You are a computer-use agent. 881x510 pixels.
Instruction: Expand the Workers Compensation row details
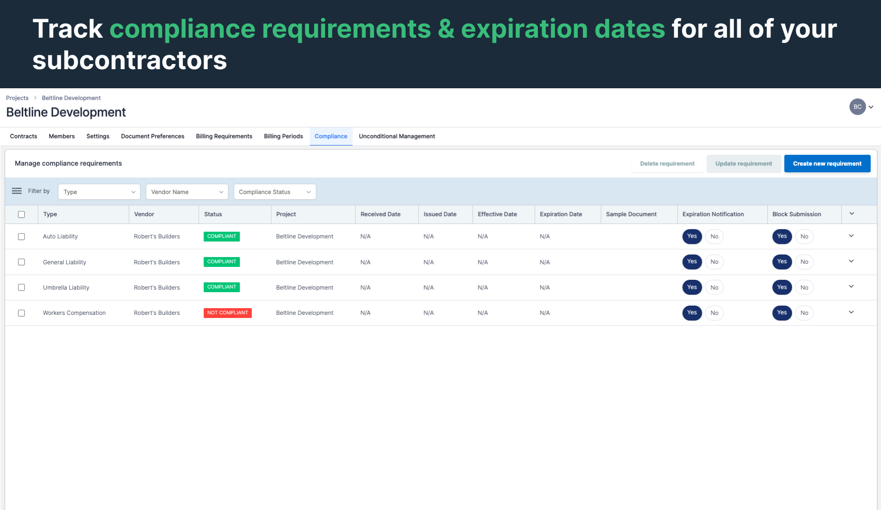pos(851,312)
